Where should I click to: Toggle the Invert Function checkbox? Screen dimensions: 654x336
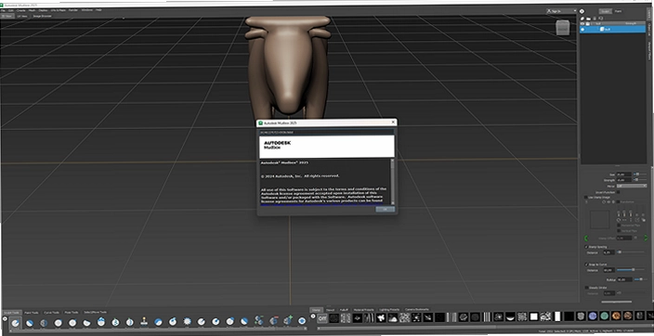(619, 192)
